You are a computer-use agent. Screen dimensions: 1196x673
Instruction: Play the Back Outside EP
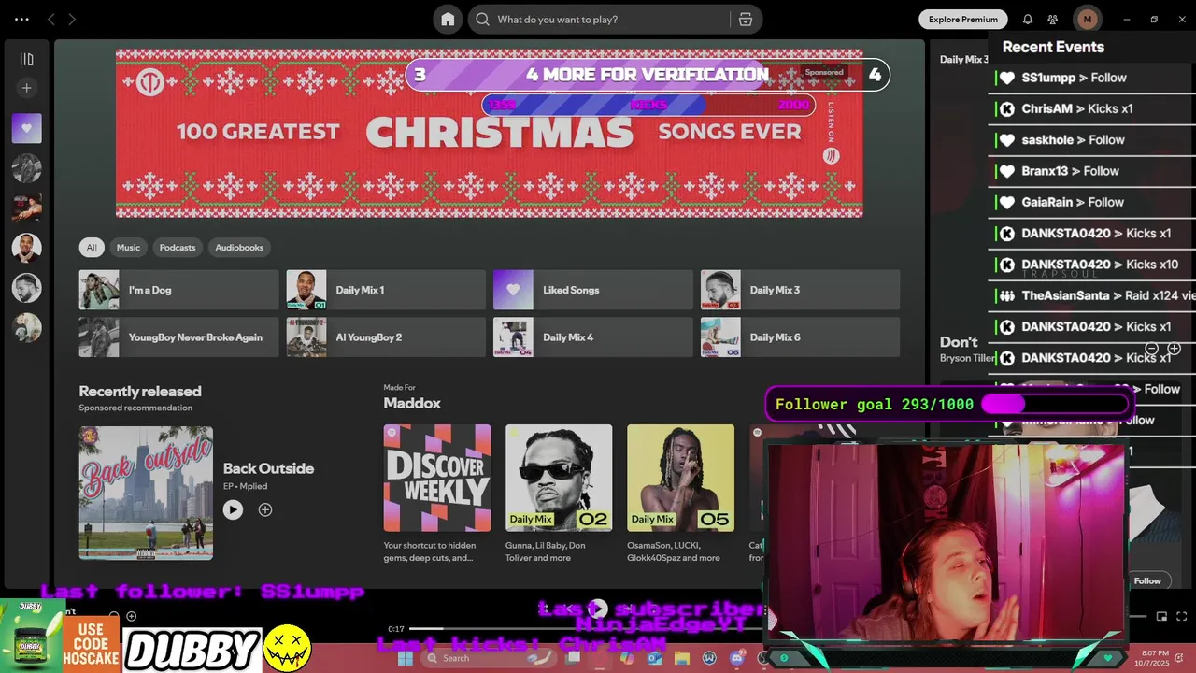point(233,509)
